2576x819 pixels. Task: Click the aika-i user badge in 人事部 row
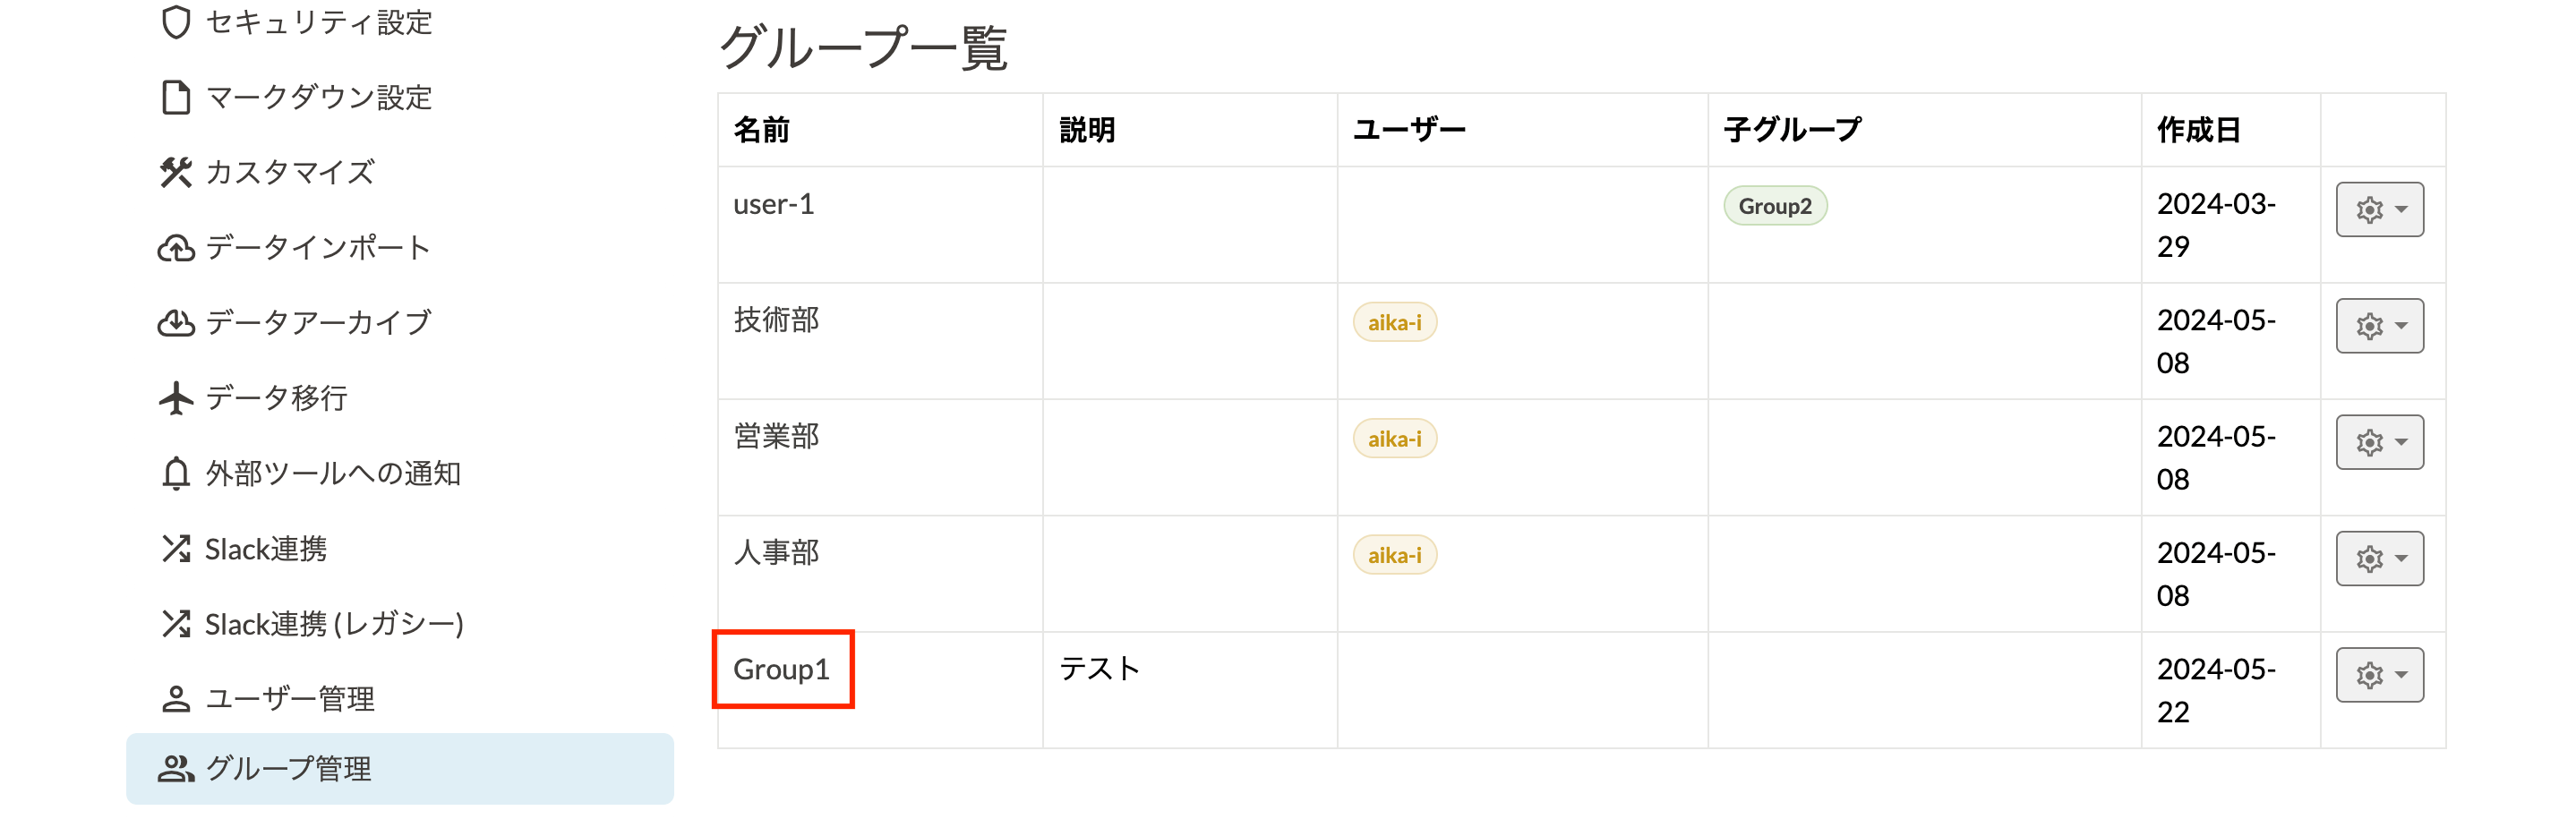click(x=1394, y=555)
